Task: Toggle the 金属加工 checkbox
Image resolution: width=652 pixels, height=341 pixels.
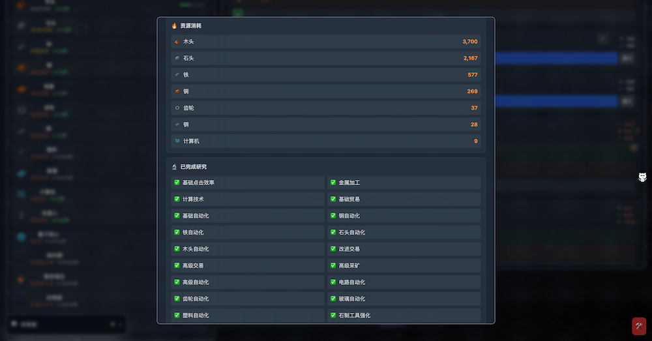Action: (333, 183)
